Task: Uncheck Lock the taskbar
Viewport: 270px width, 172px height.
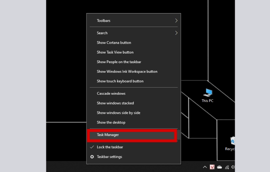Action: (134, 147)
